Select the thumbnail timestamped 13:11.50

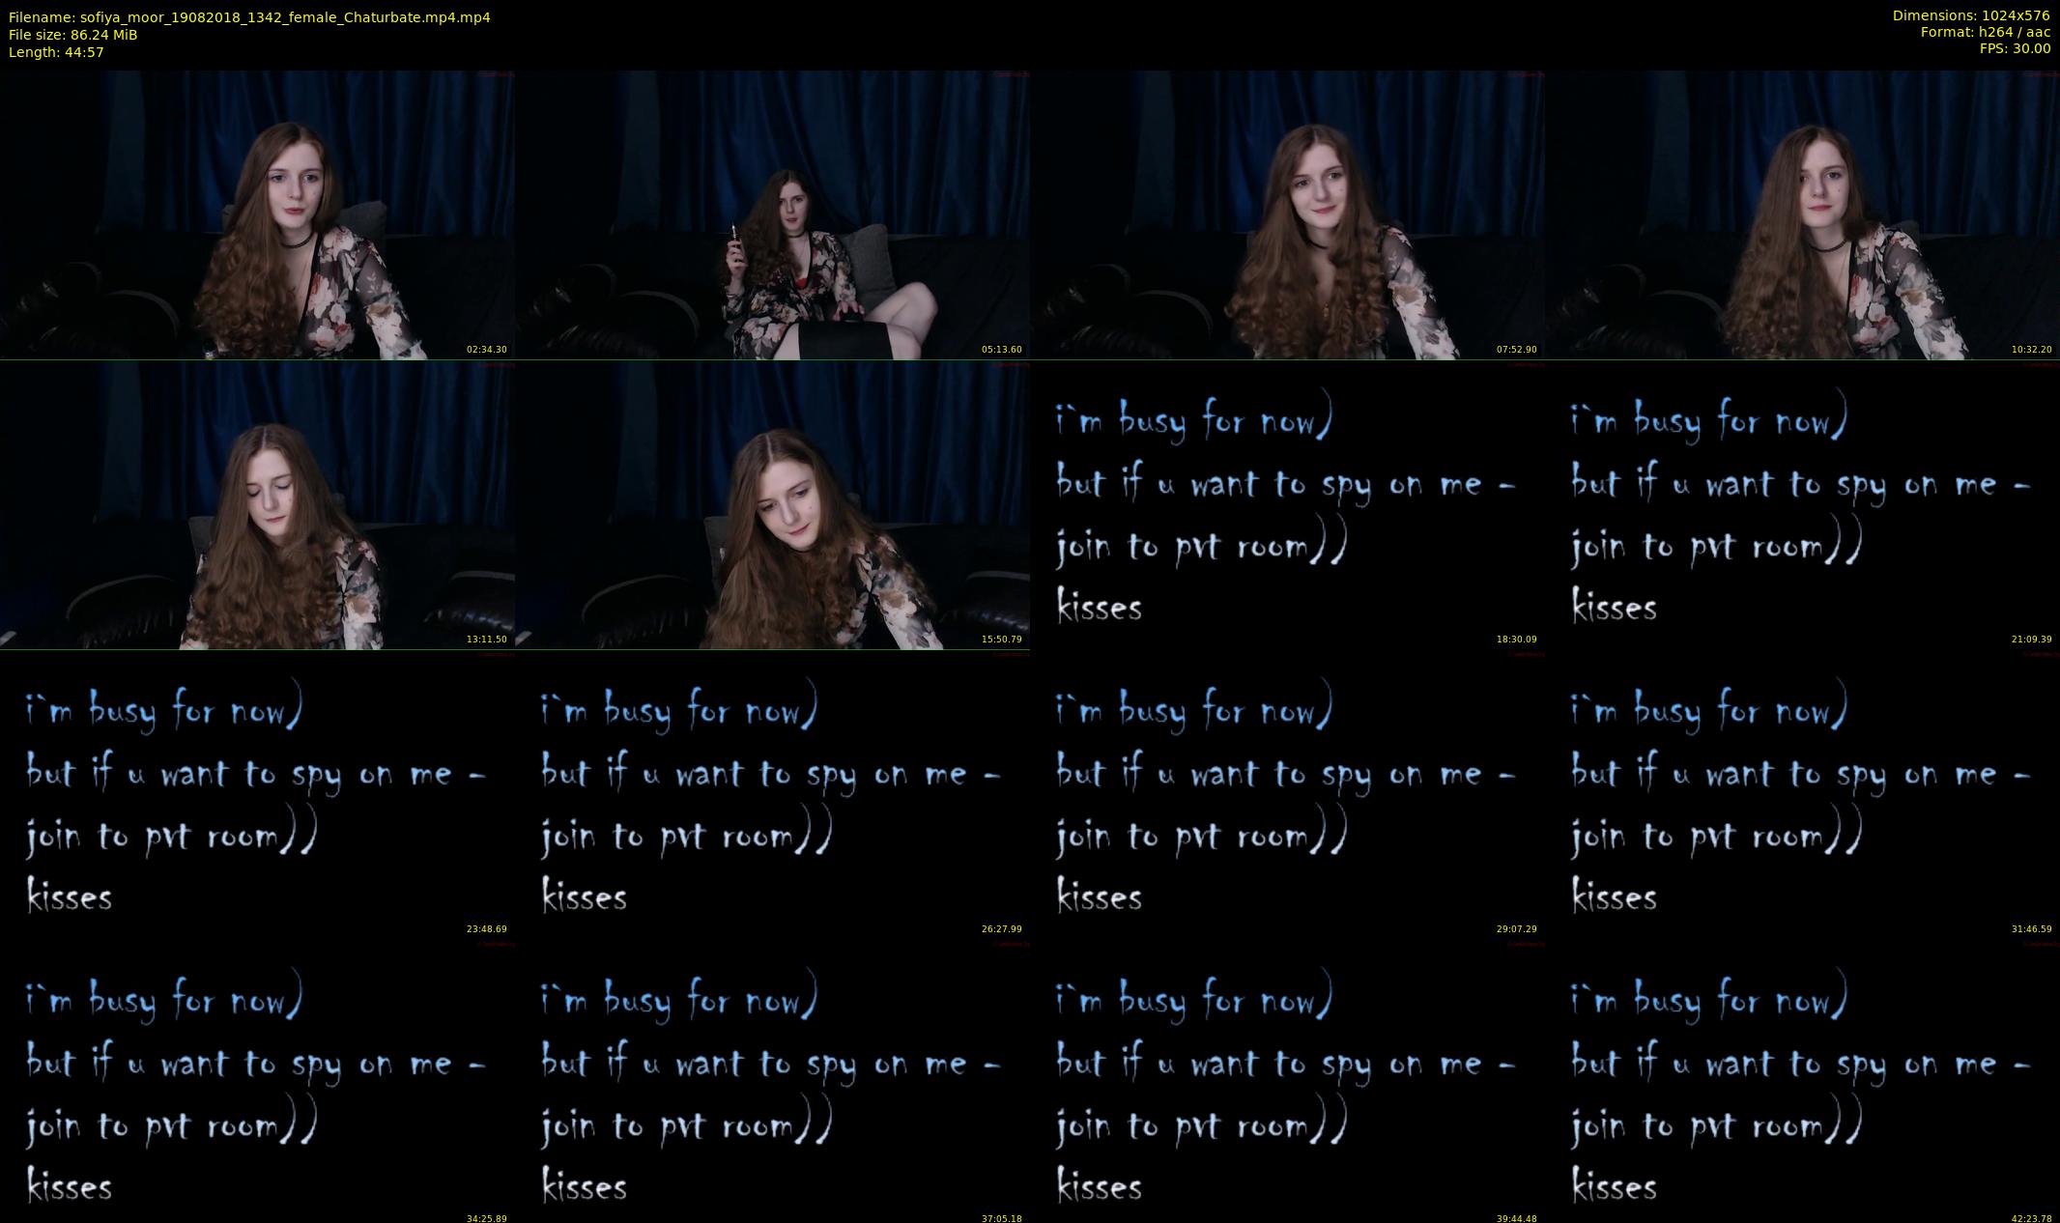[257, 503]
